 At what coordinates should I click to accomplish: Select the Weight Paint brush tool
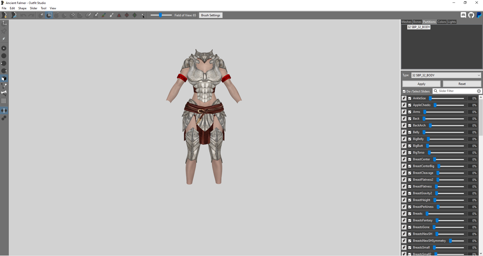[96, 15]
